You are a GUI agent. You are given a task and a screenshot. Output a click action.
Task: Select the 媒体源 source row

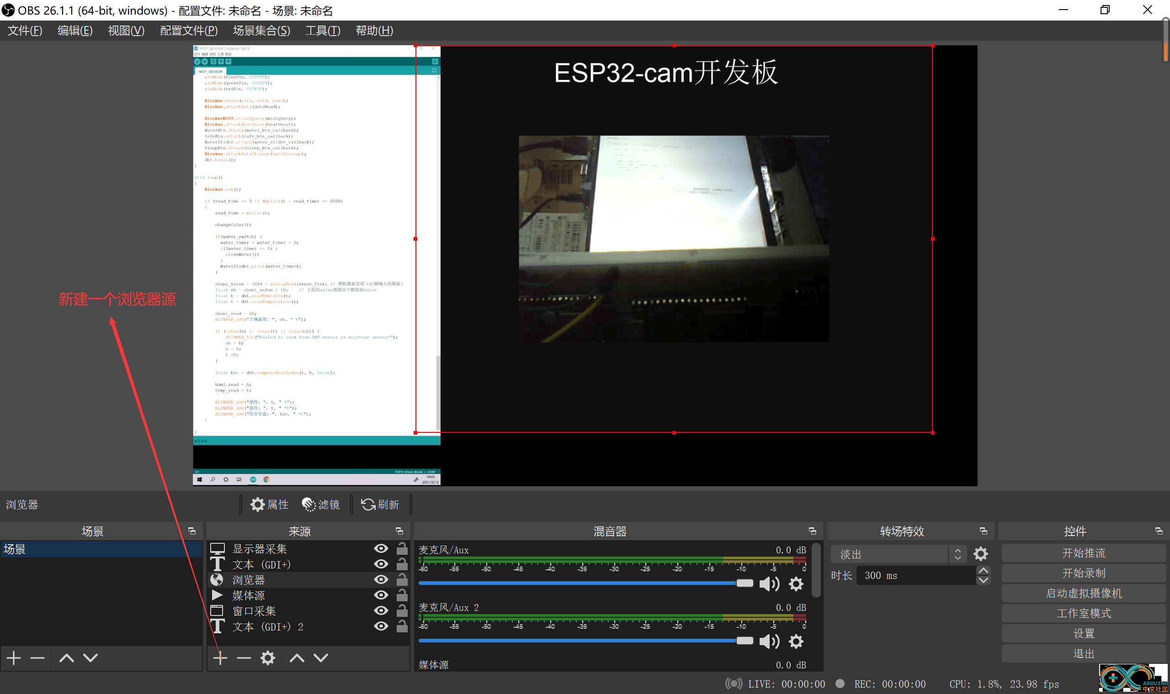point(308,595)
